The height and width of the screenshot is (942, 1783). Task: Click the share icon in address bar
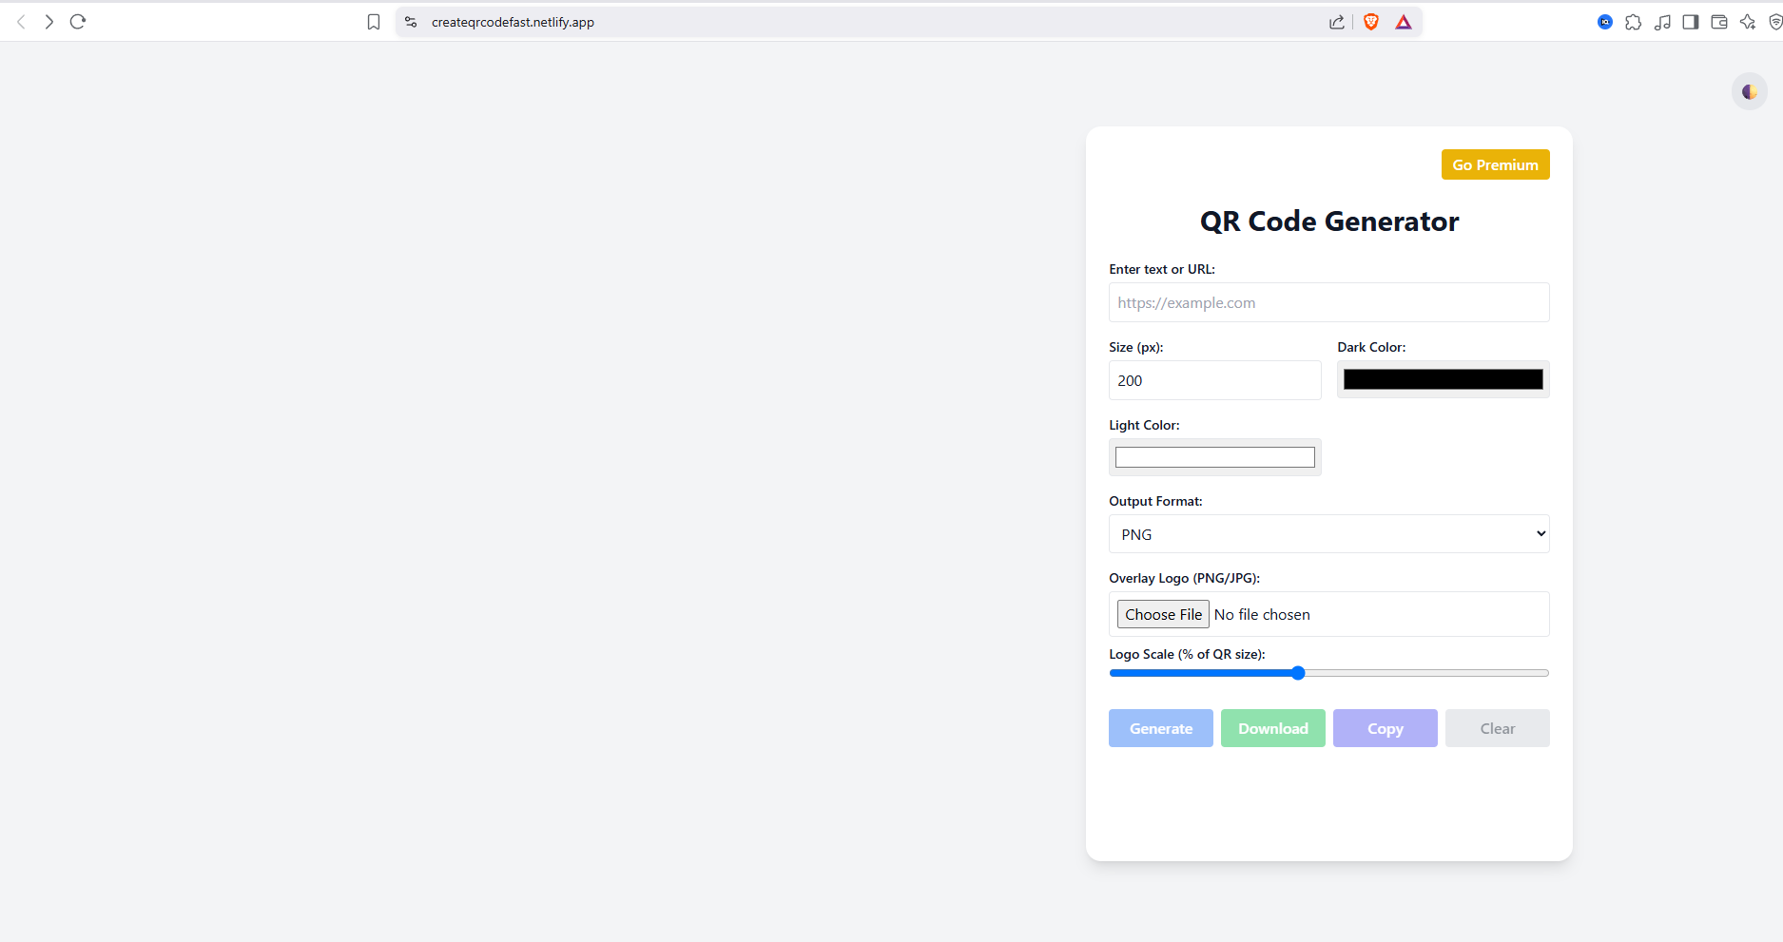pos(1337,22)
